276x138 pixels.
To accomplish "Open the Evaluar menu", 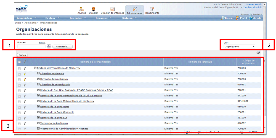I will (52, 18).
